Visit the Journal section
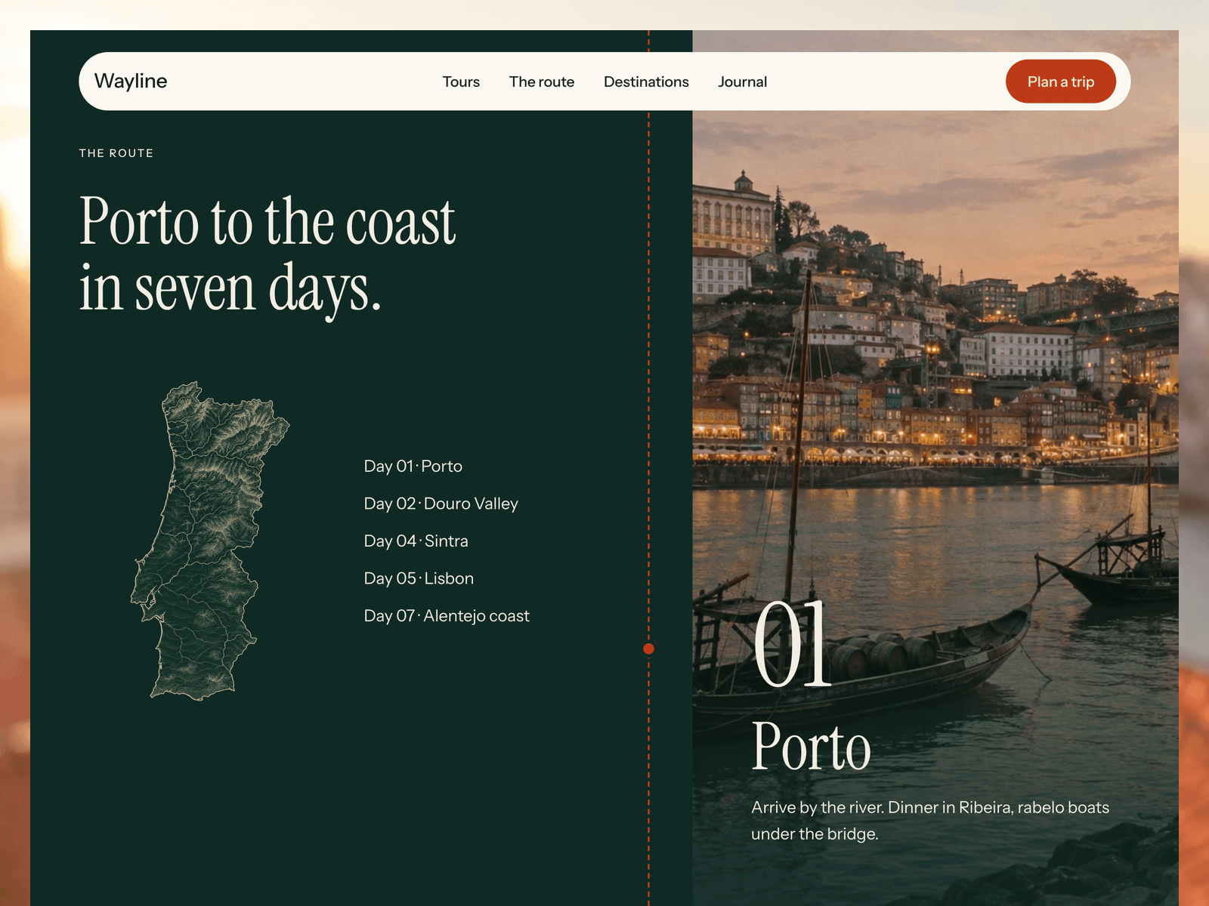Viewport: 1209px width, 906px height. [742, 82]
